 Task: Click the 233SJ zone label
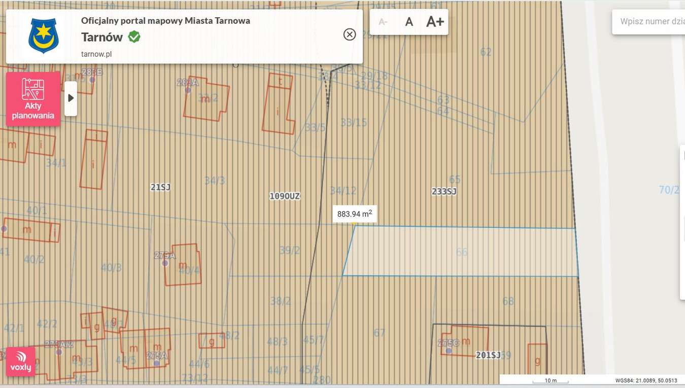[444, 191]
